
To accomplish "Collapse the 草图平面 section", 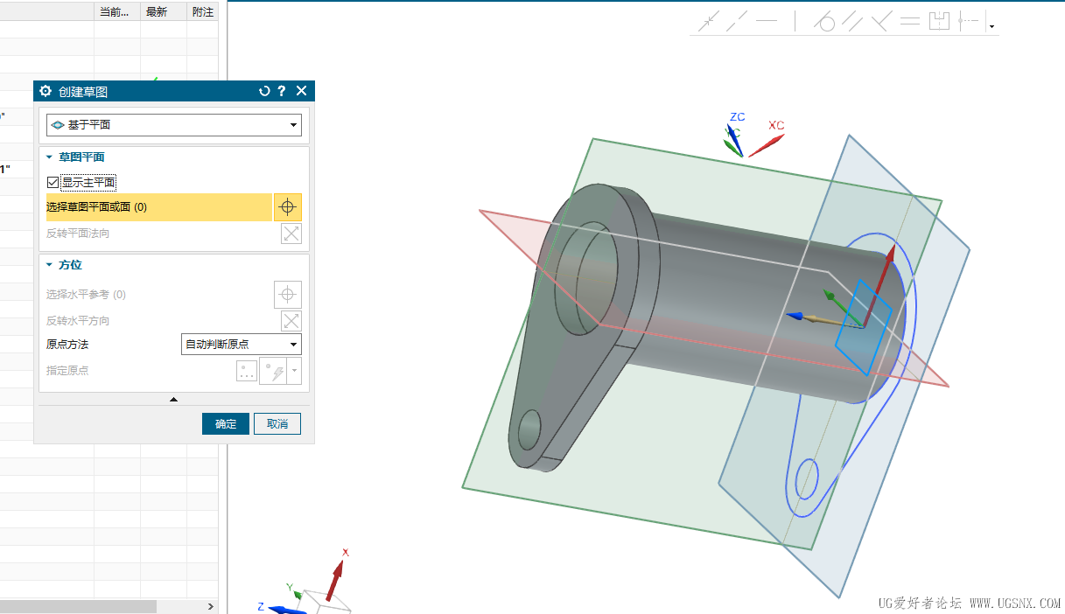I will click(50, 157).
